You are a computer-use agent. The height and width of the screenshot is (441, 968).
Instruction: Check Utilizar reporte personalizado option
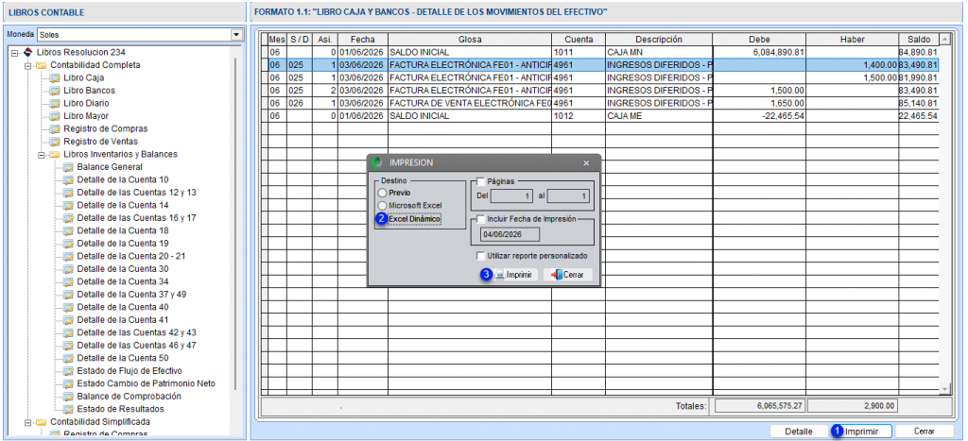pos(481,255)
